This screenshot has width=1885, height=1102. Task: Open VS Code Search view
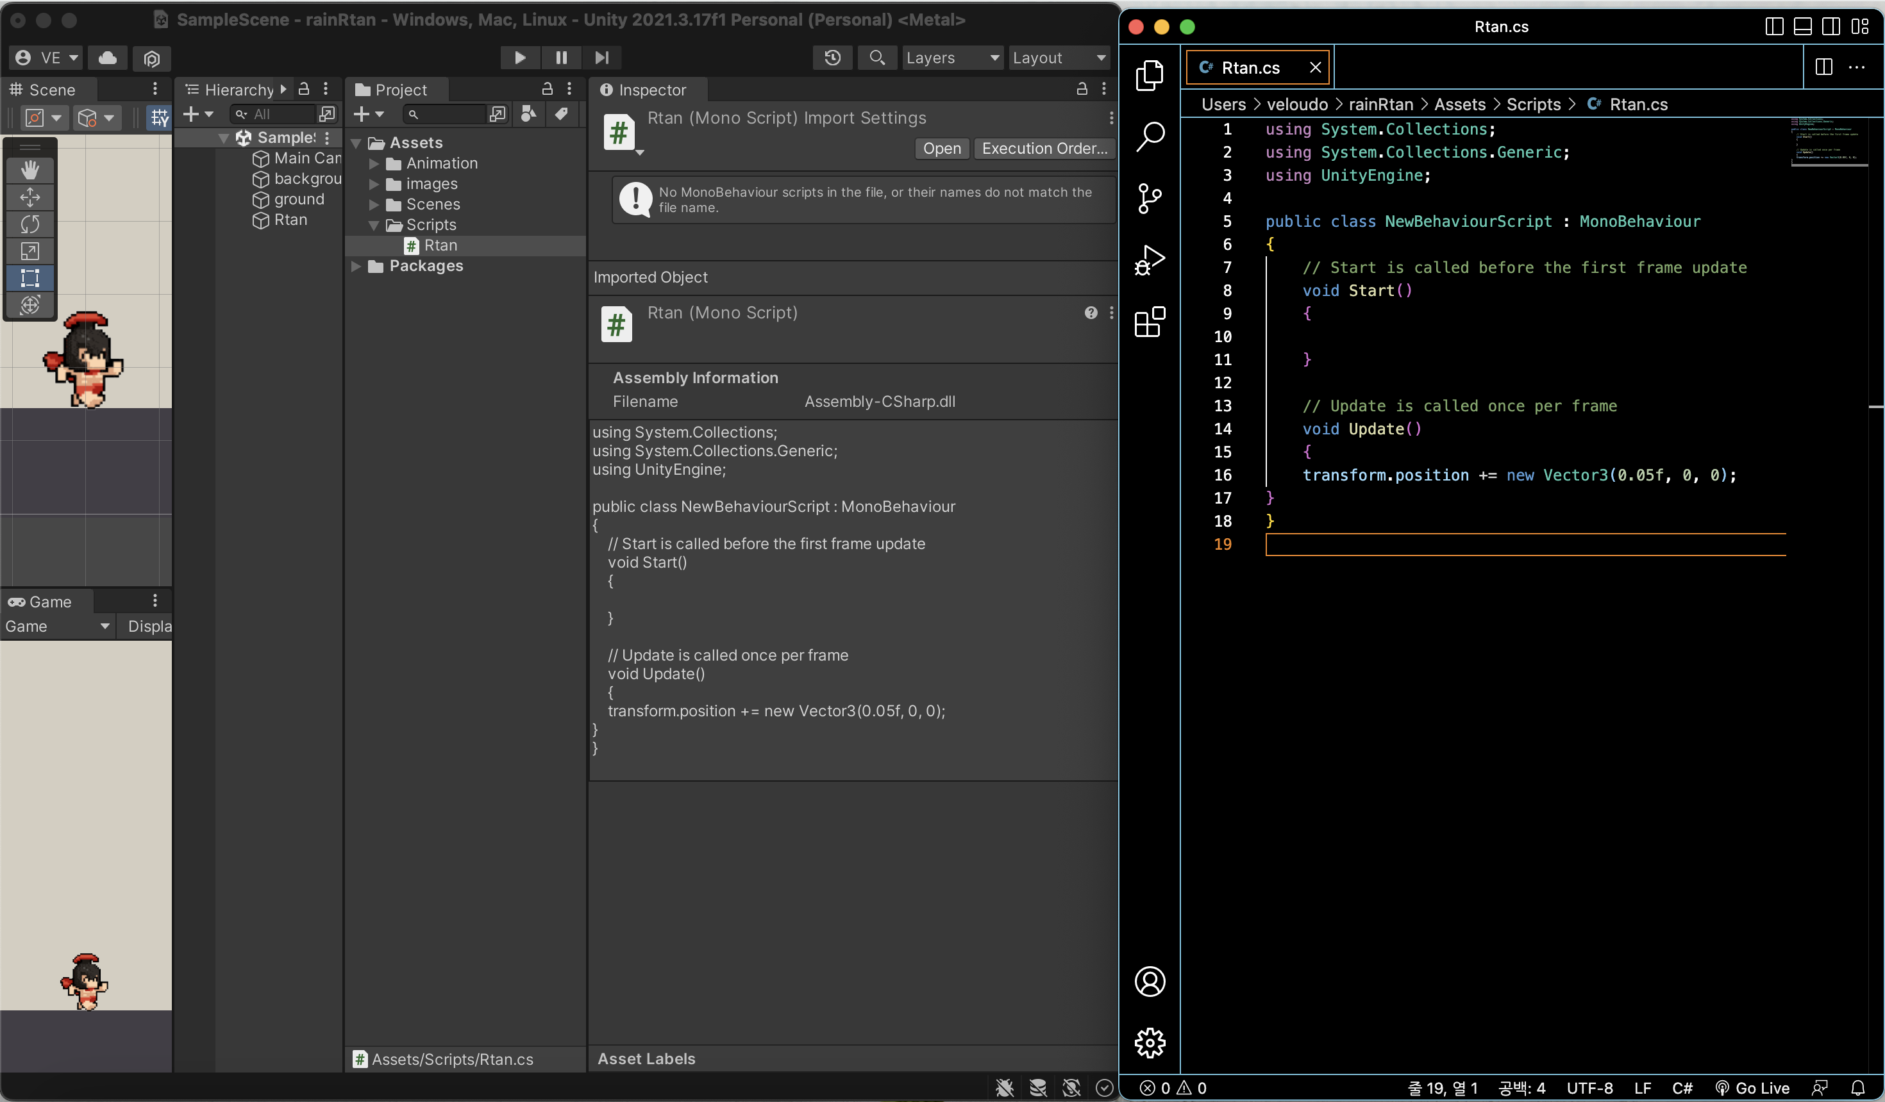click(x=1150, y=137)
